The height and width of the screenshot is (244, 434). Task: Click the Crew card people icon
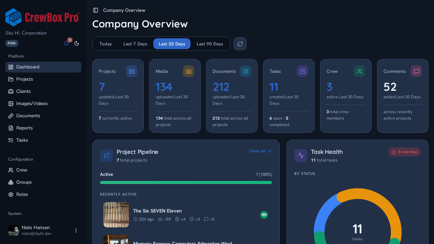click(359, 71)
